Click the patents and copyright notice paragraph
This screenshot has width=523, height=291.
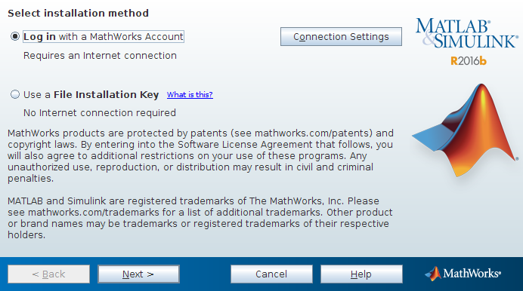tap(200, 155)
